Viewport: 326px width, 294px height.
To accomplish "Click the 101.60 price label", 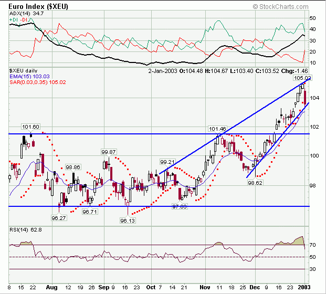I will 30,127.
